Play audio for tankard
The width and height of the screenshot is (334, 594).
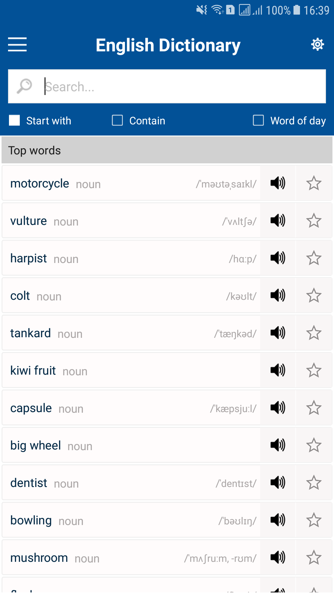tap(278, 333)
